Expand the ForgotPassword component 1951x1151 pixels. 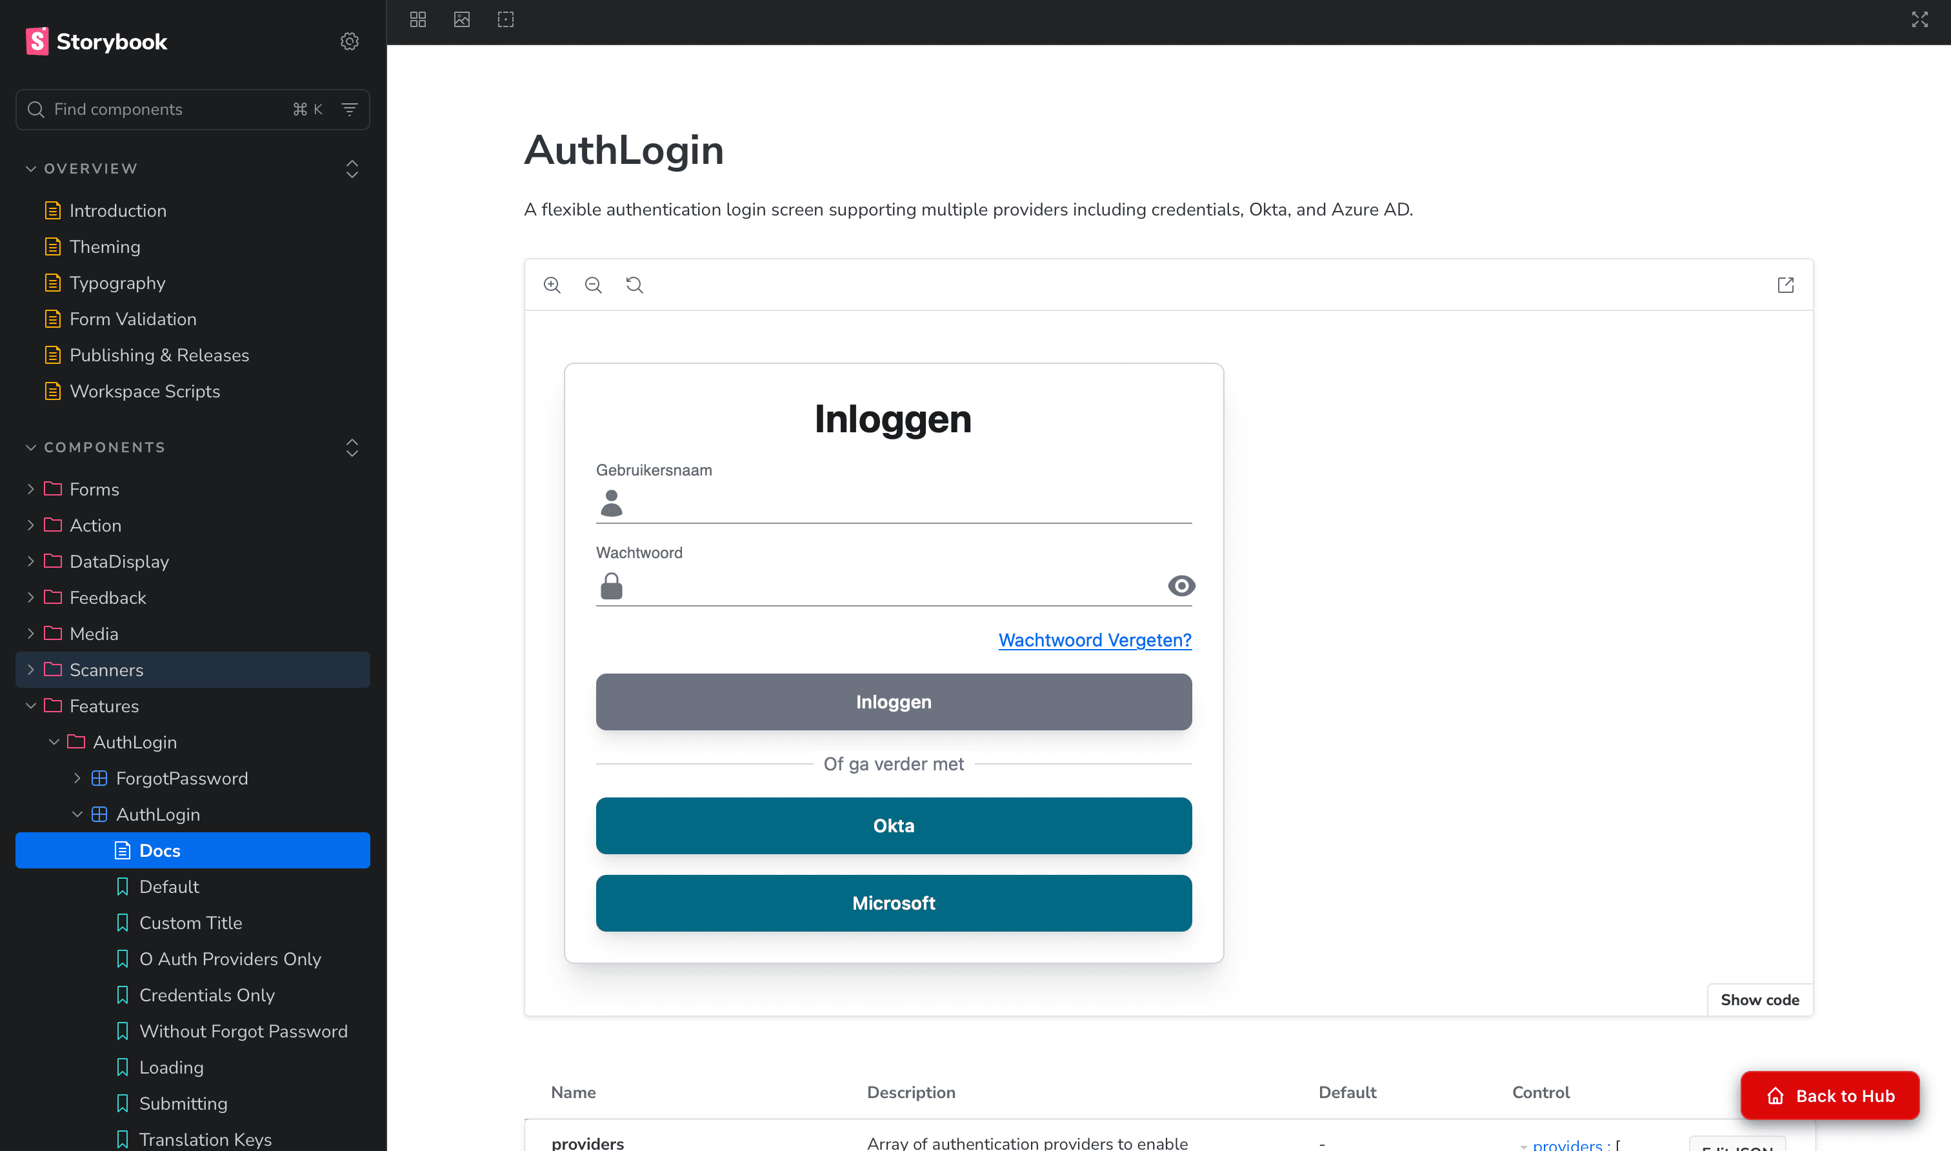[192, 778]
